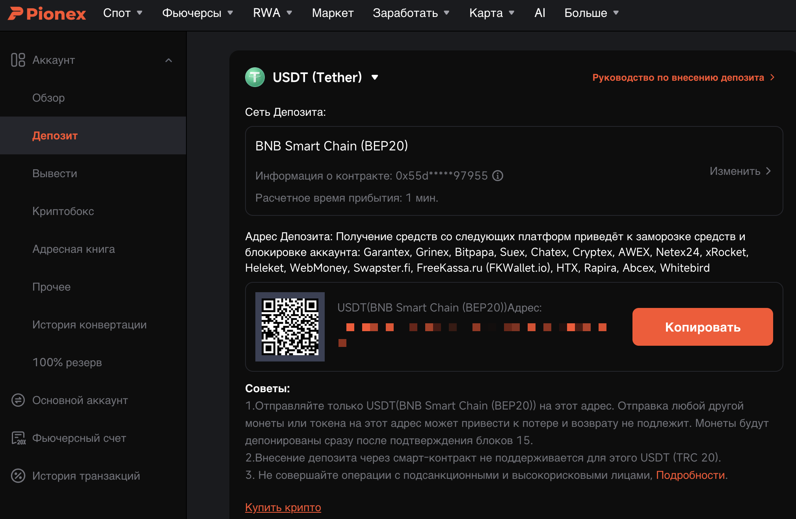The width and height of the screenshot is (796, 519).
Task: Click the Фьючерсный счет 20X icon
Action: [x=19, y=438]
